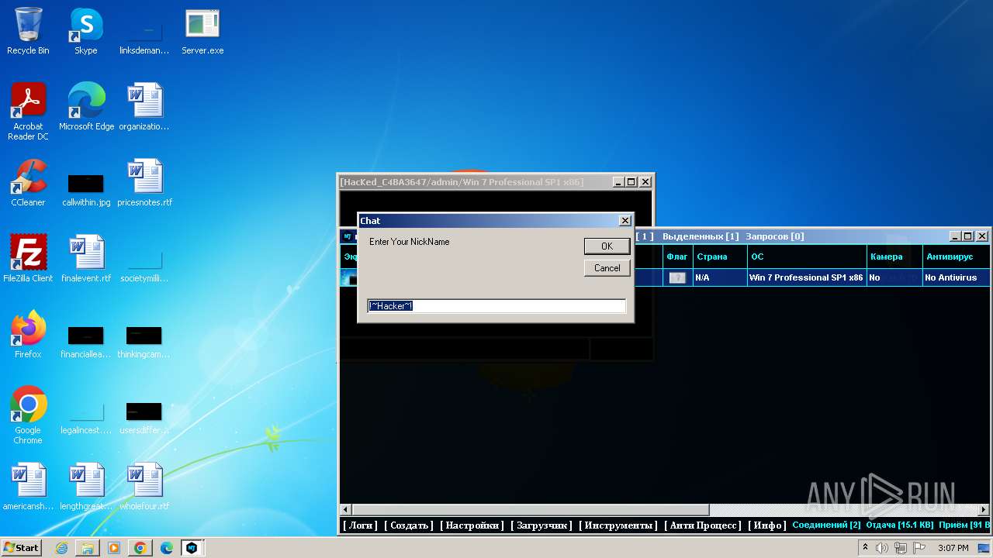
Task: Minimize the HacKed_C4BA3647 window
Action: pos(618,182)
